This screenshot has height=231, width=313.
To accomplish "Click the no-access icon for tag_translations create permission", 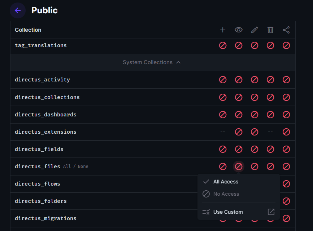I will click(223, 45).
